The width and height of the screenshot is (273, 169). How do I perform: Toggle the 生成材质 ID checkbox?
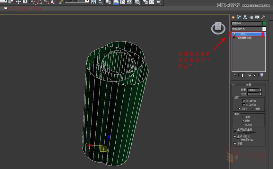pyautogui.click(x=235, y=136)
